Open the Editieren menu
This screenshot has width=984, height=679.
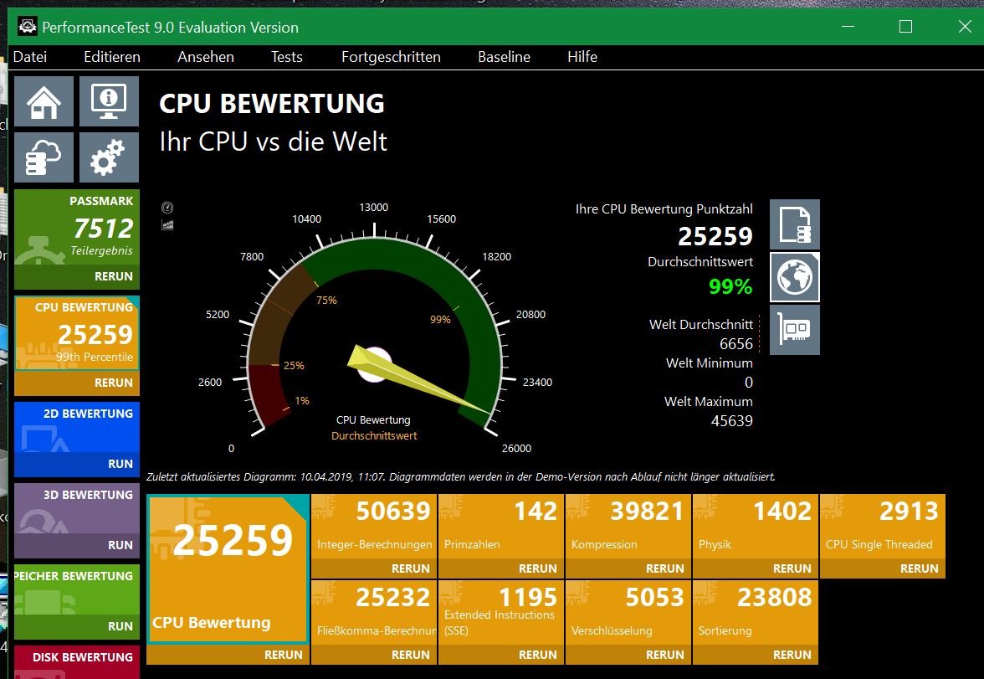112,57
